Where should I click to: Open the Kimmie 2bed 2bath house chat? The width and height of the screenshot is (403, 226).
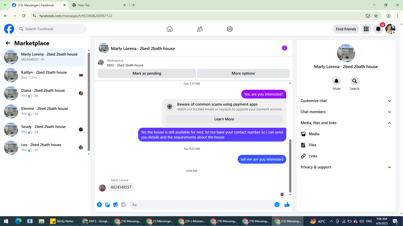44,111
